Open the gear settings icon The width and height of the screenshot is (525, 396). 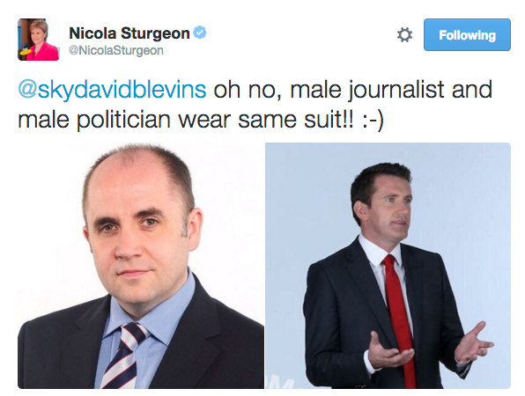click(x=404, y=35)
